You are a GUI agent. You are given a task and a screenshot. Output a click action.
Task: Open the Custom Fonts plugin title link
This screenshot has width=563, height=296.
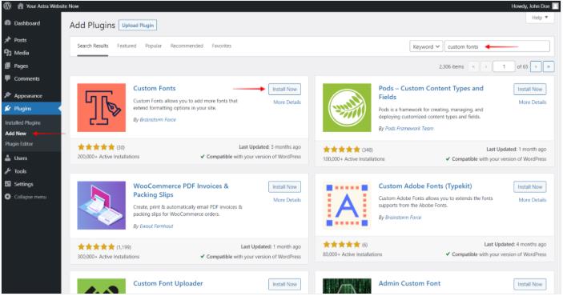tap(155, 88)
